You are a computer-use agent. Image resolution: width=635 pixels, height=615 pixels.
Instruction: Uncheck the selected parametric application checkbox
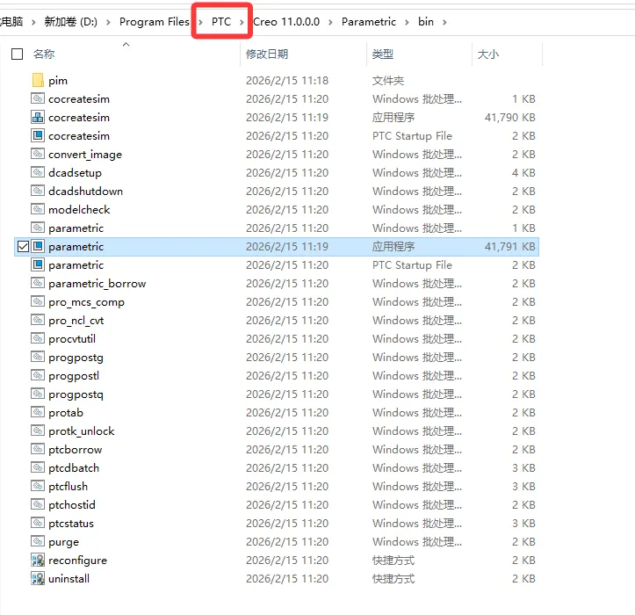(x=23, y=246)
